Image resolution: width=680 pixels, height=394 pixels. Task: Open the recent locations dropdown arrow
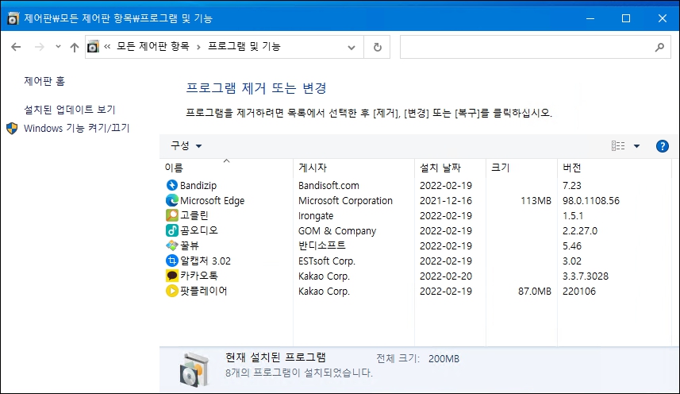pos(58,46)
